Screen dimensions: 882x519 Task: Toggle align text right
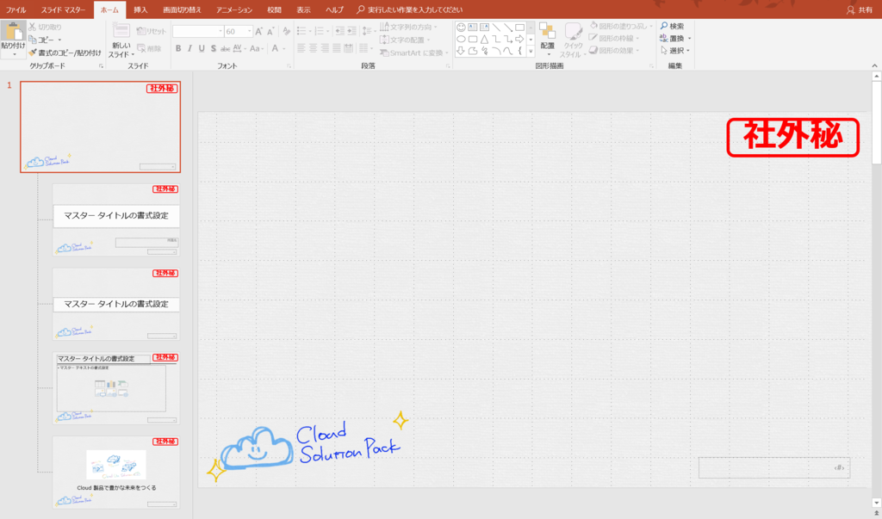(325, 48)
